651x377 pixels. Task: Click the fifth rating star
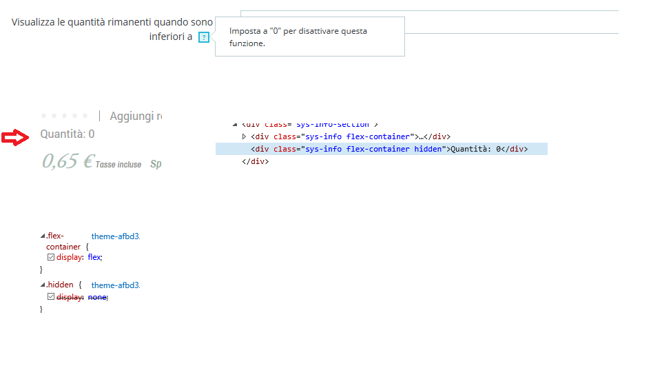coord(85,116)
